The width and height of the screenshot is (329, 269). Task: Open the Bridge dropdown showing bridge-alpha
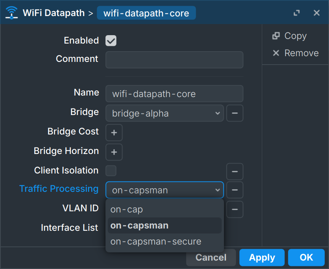pyautogui.click(x=164, y=113)
